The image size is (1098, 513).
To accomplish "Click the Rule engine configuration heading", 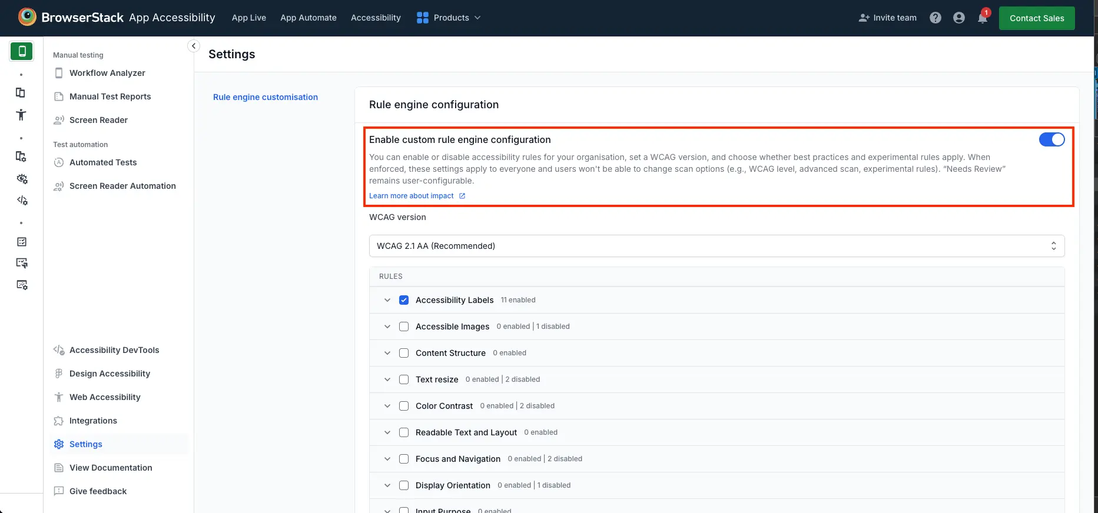I will click(434, 105).
